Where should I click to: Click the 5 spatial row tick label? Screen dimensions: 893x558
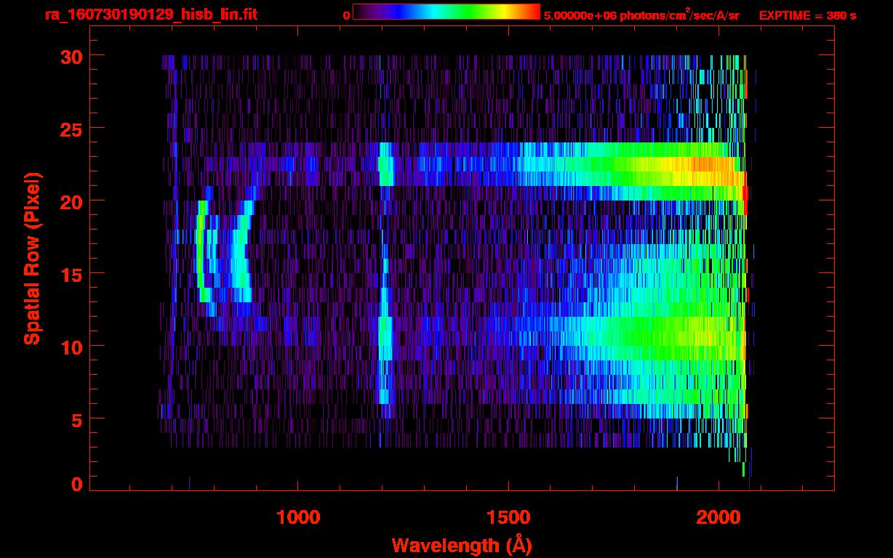click(76, 419)
